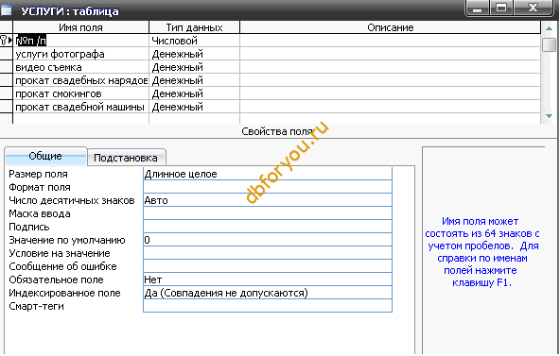Minimize the УСЛУГИ table window
Image resolution: width=560 pixels, height=356 pixels.
[477, 8]
